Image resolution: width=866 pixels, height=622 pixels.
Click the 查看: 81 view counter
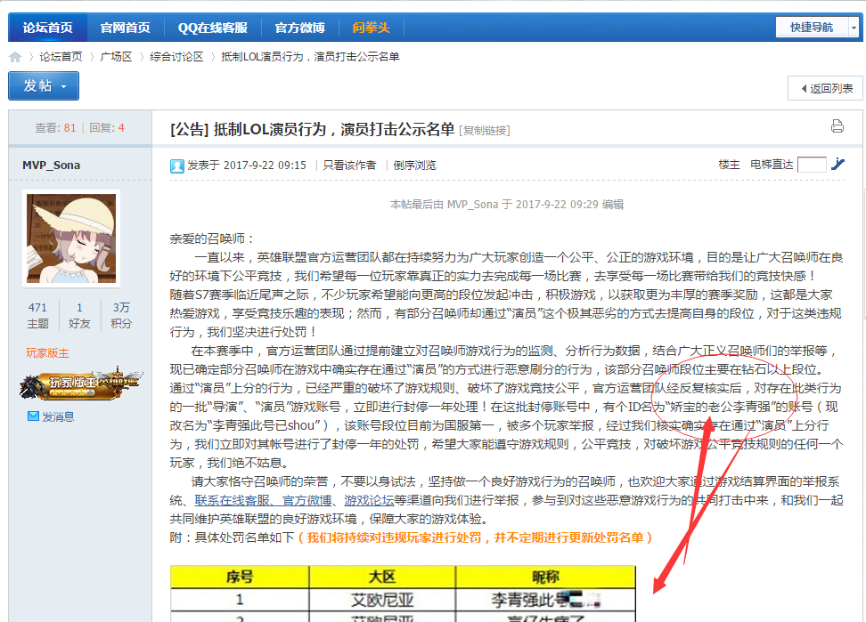55,128
